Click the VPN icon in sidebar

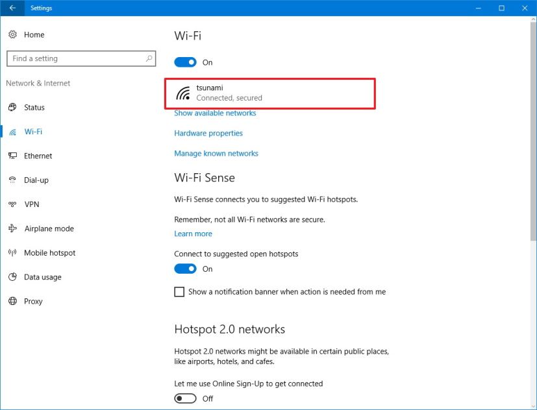coord(13,204)
